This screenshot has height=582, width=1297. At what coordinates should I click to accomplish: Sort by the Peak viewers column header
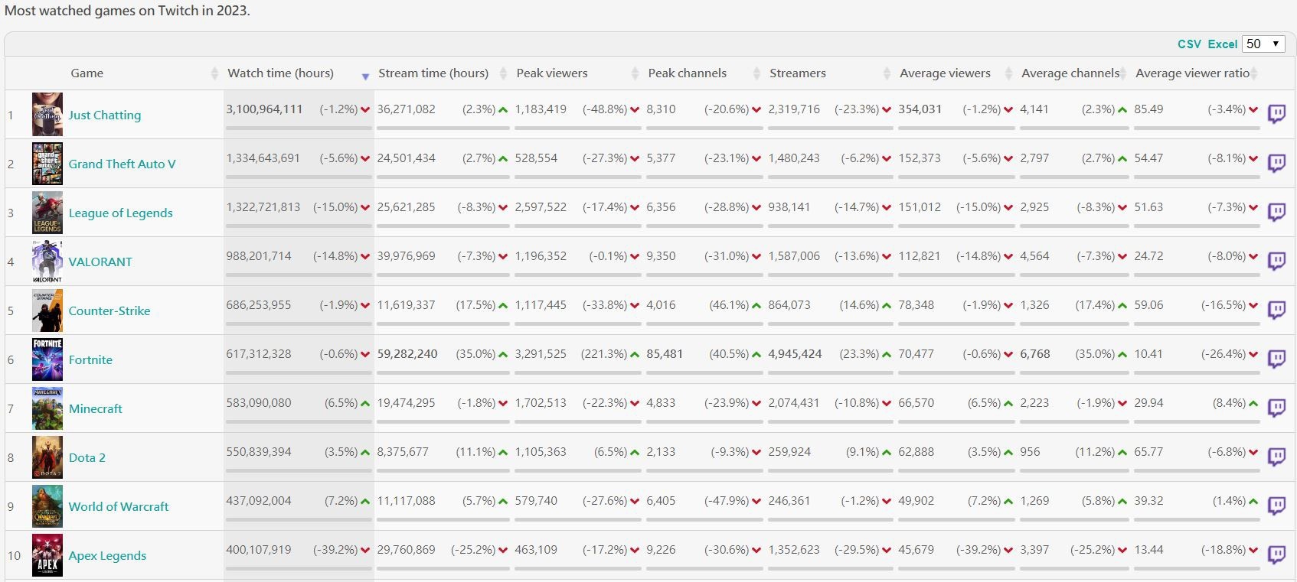pos(552,73)
